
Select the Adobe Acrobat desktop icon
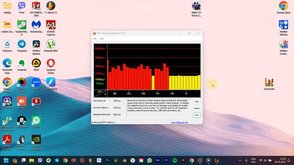7,143
